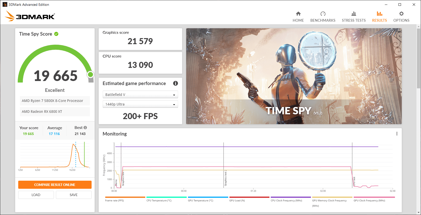
Task: Click the Monitoring heading
Action: tap(115, 134)
